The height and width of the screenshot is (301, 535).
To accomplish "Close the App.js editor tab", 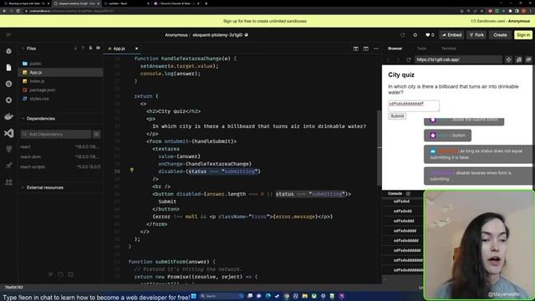I will (136, 48).
